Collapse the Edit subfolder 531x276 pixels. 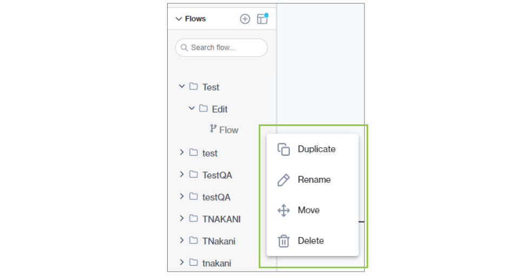tap(191, 108)
